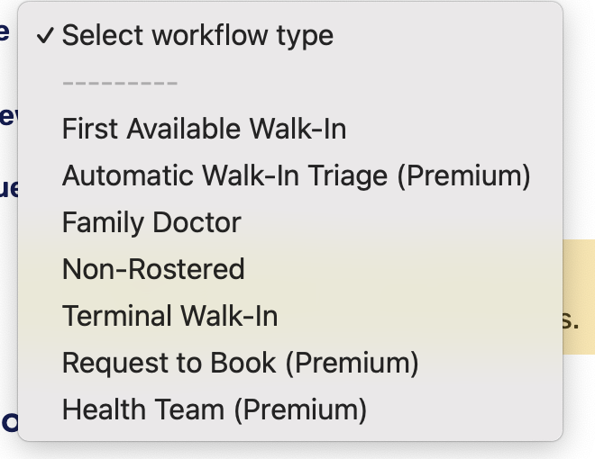The width and height of the screenshot is (595, 459).
Task: Click the dashed separator line in the list
Action: 120,84
